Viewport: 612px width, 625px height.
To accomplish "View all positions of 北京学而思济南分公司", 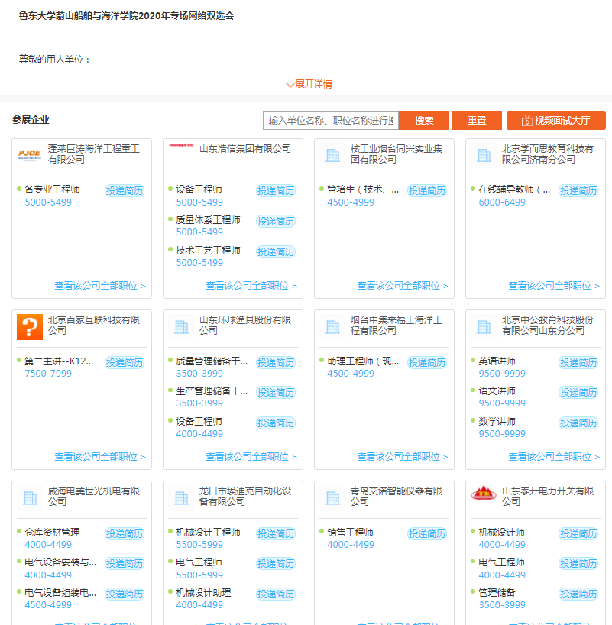I will coord(554,286).
